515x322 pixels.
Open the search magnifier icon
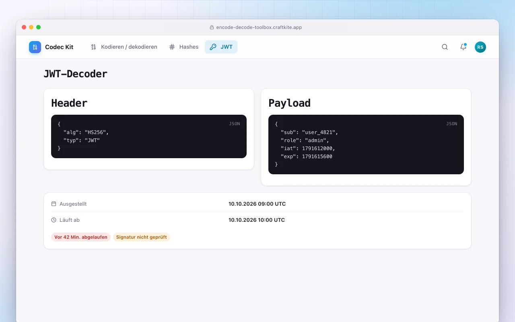[445, 47]
